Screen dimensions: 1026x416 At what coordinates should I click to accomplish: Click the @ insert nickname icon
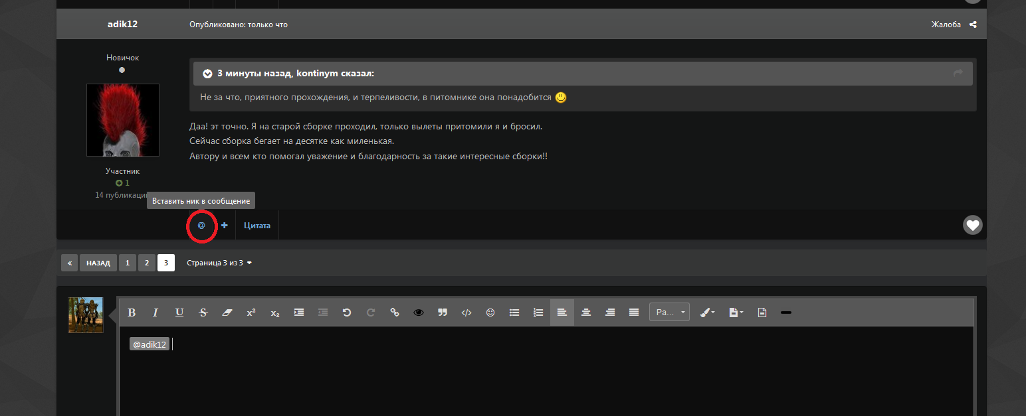(x=201, y=226)
